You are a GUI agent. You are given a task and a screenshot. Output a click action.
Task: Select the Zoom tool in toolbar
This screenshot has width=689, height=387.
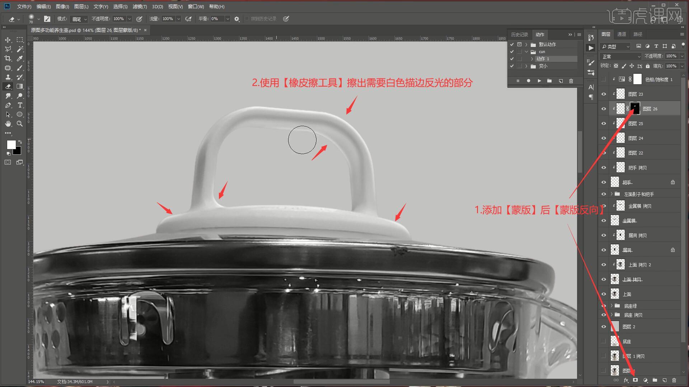point(20,124)
